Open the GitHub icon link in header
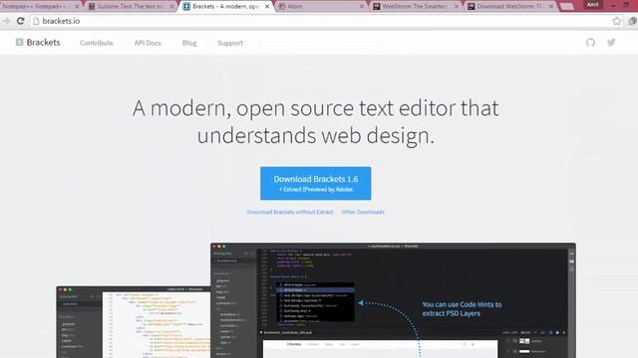 (x=590, y=42)
